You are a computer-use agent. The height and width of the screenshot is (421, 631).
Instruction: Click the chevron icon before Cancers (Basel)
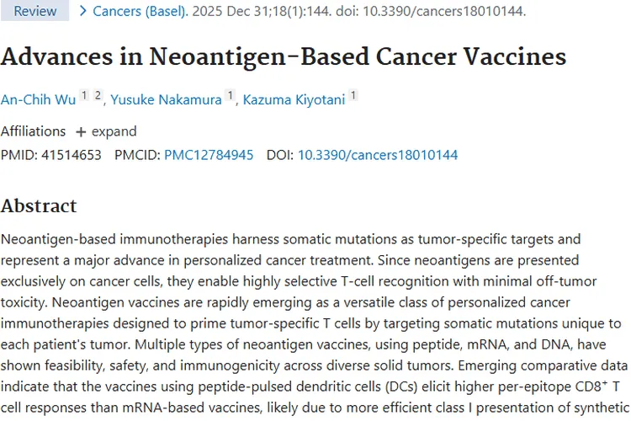coord(82,11)
